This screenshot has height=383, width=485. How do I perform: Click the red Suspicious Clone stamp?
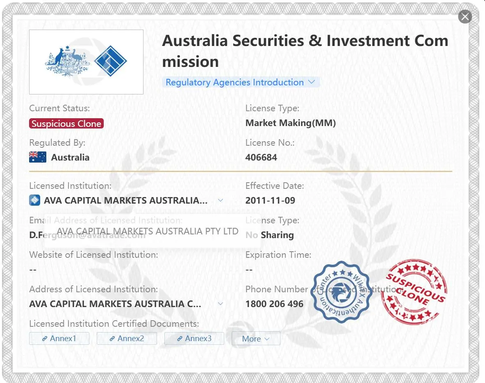click(x=414, y=292)
